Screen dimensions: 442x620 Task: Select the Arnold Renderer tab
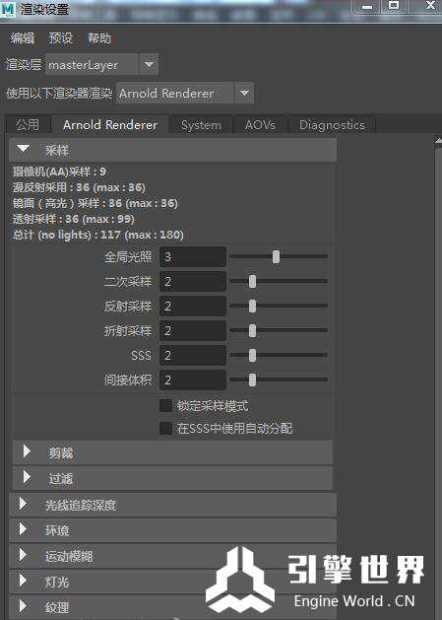(110, 125)
